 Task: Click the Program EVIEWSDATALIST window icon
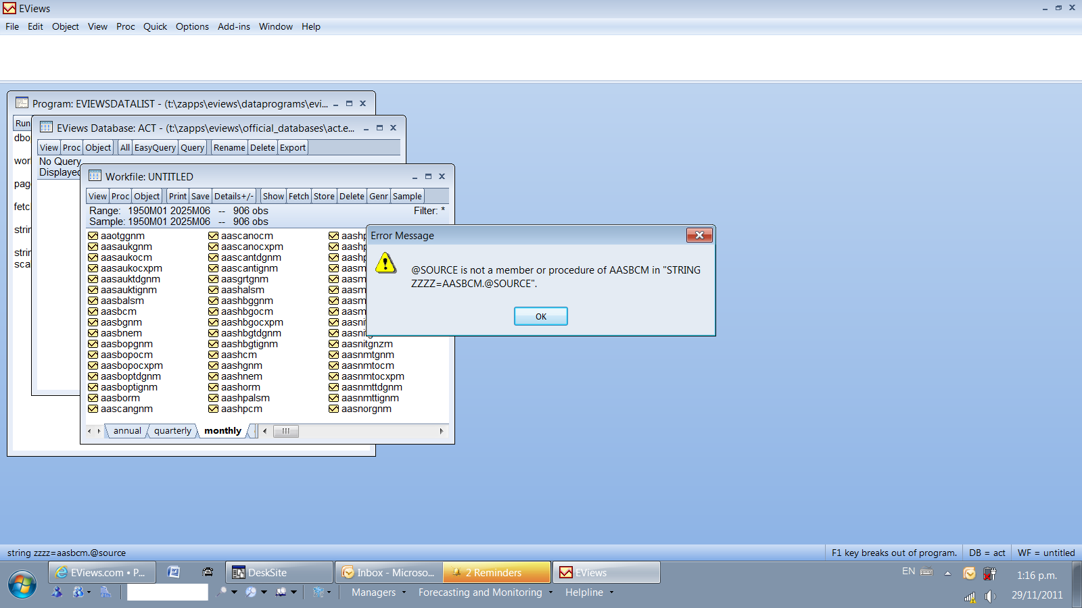tap(22, 103)
